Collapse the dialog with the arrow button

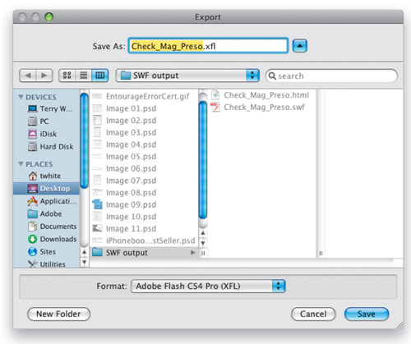[x=300, y=46]
